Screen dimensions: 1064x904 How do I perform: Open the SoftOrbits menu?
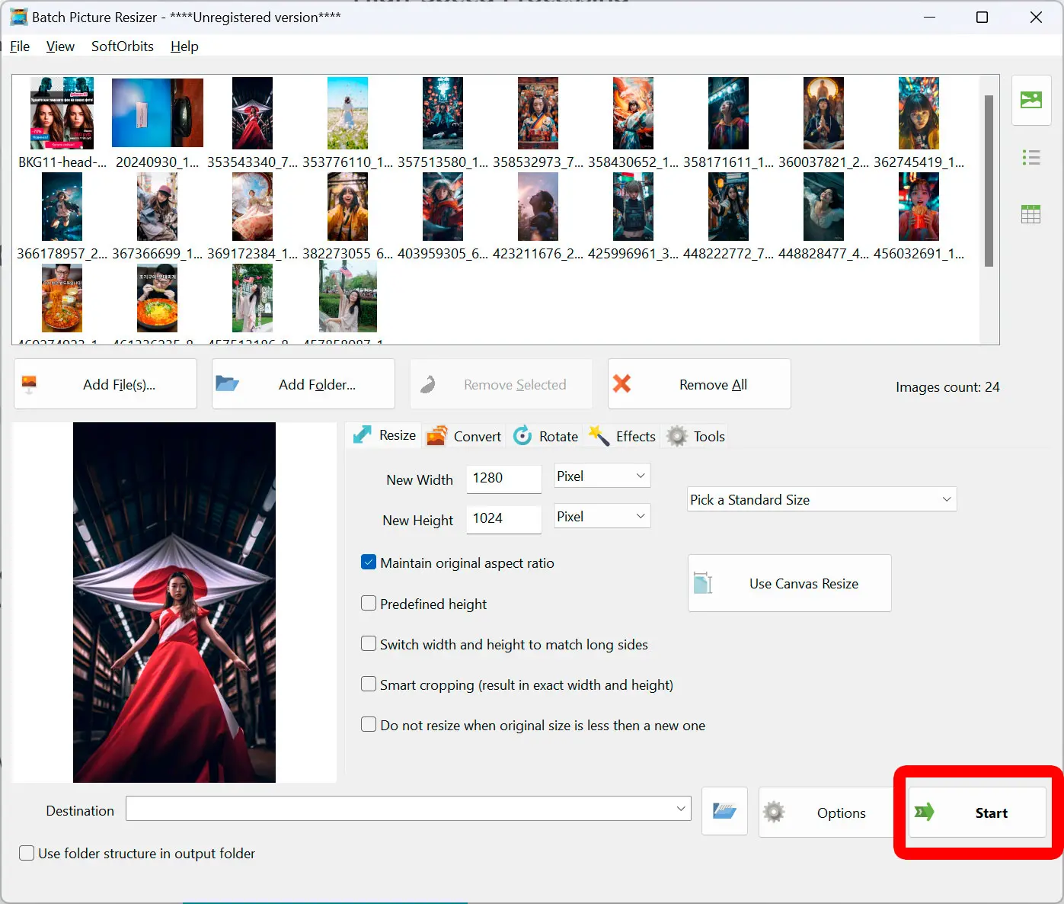click(122, 46)
